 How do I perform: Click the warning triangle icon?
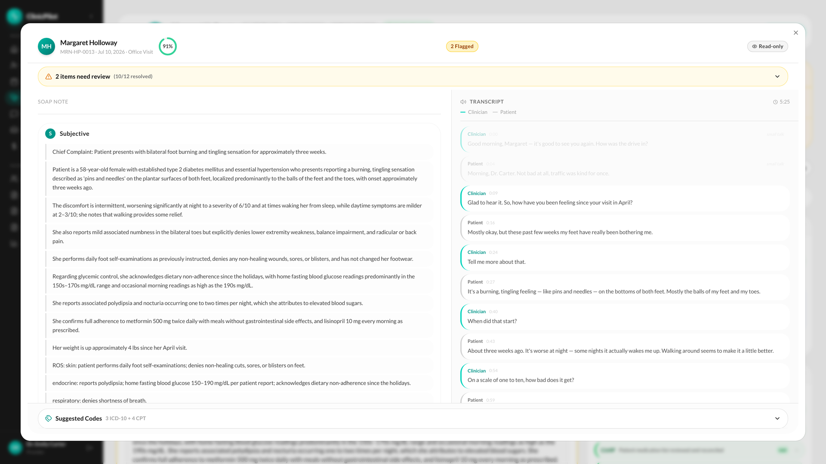click(x=49, y=76)
